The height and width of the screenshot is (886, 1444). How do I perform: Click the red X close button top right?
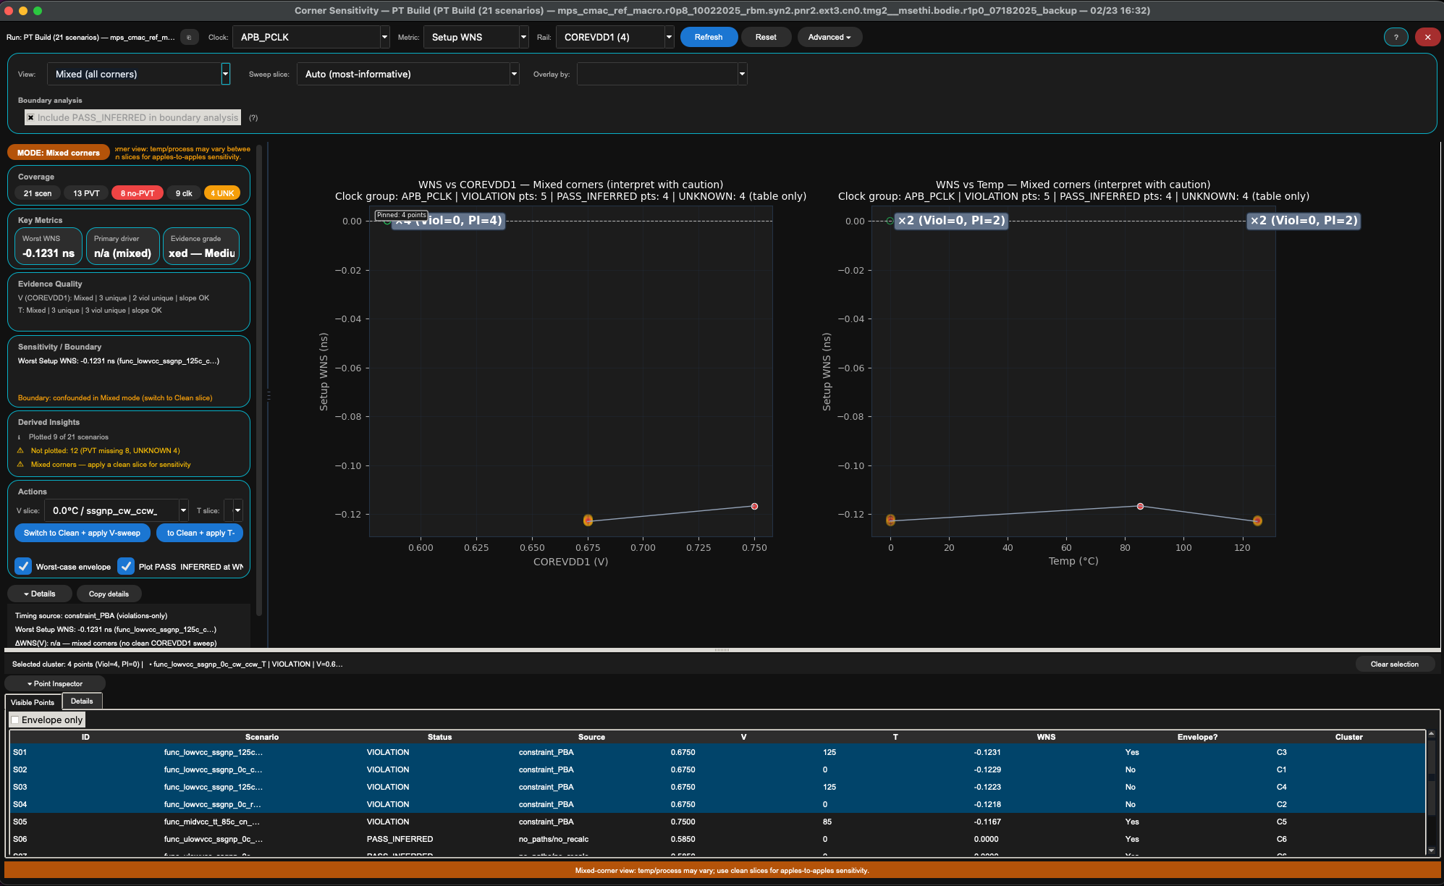[1427, 38]
